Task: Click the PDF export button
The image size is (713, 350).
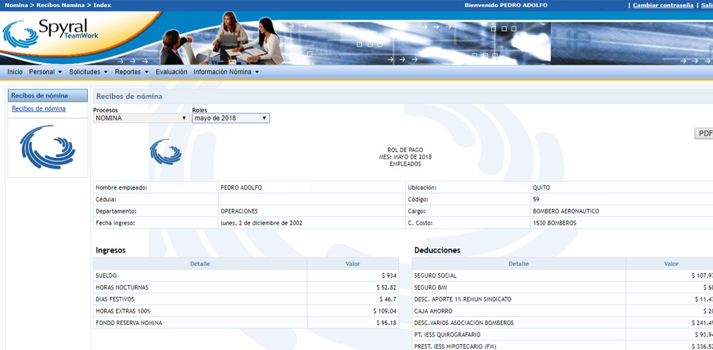Action: coord(704,133)
